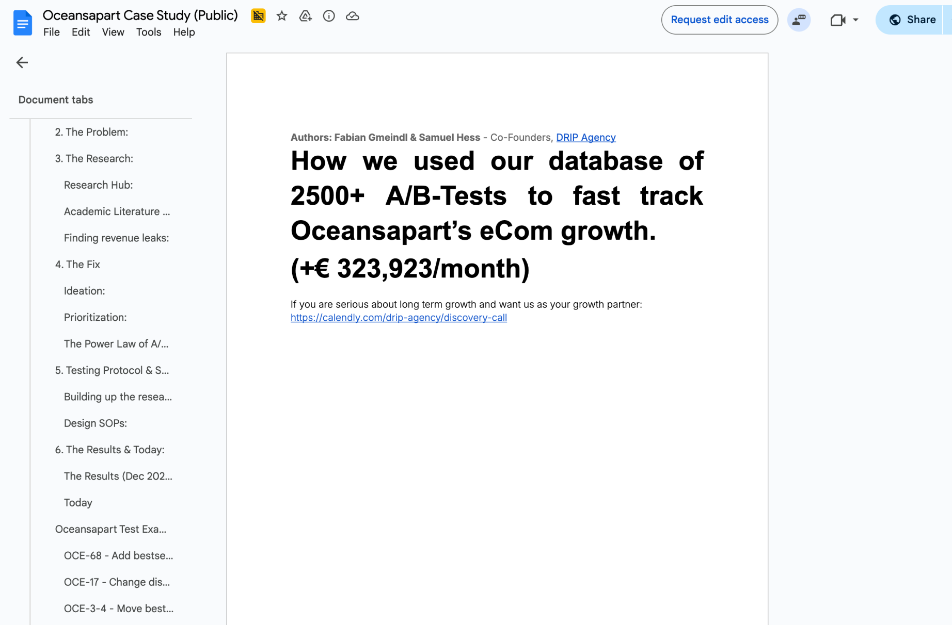Screen dimensions: 952x625
Task: Open the comment history icon
Action: [798, 20]
